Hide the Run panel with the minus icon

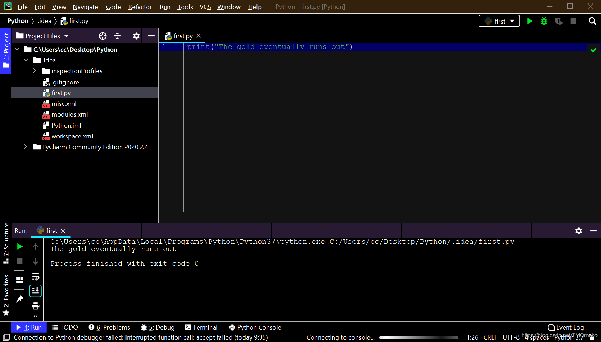(x=593, y=231)
